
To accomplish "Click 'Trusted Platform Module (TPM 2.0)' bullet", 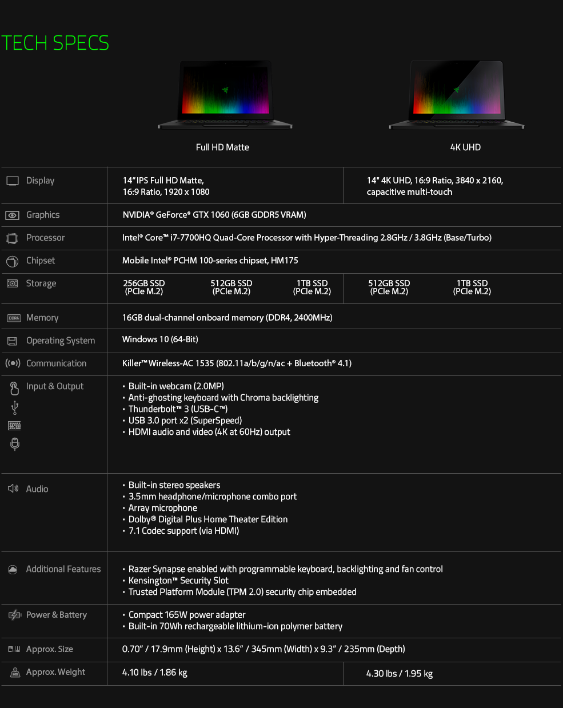I will click(x=242, y=592).
